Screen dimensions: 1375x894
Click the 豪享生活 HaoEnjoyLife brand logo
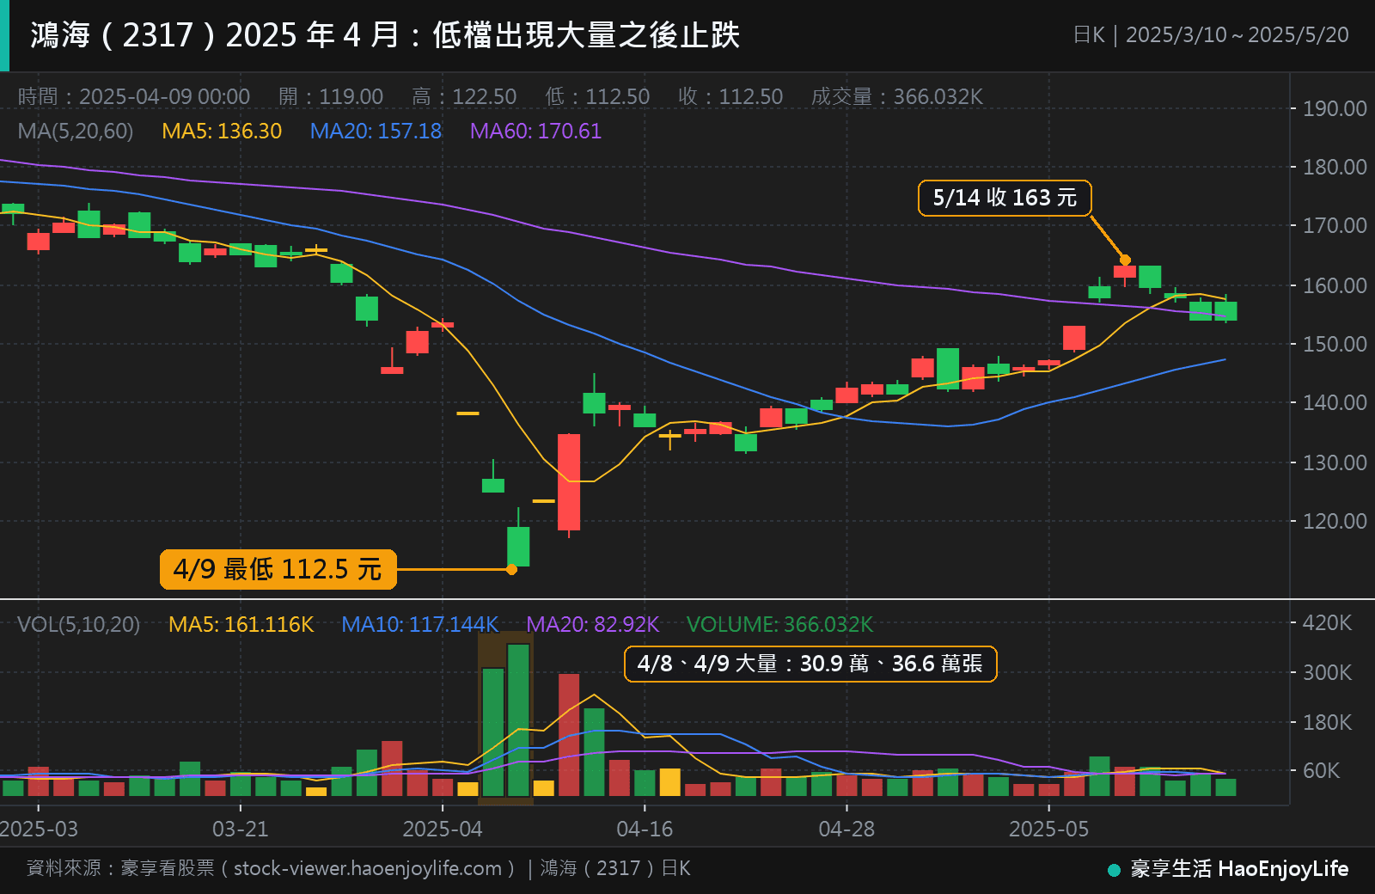tap(1228, 869)
